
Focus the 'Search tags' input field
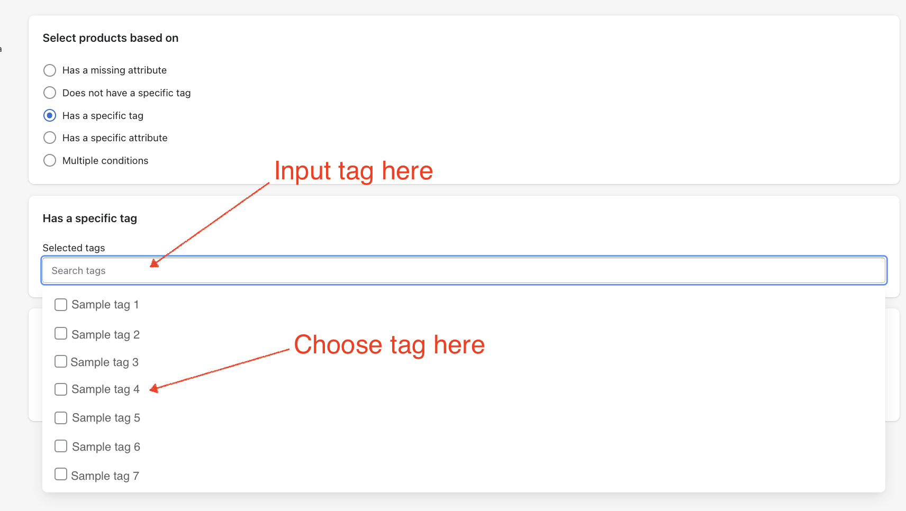click(x=464, y=271)
